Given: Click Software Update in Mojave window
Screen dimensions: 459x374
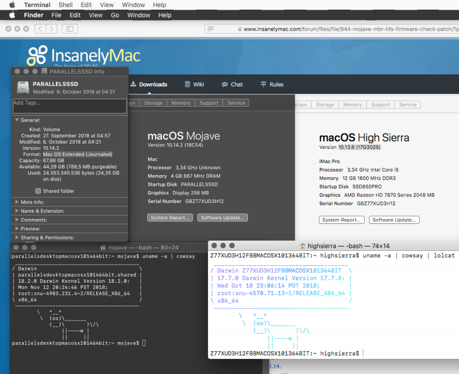Looking at the screenshot, I should point(223,218).
